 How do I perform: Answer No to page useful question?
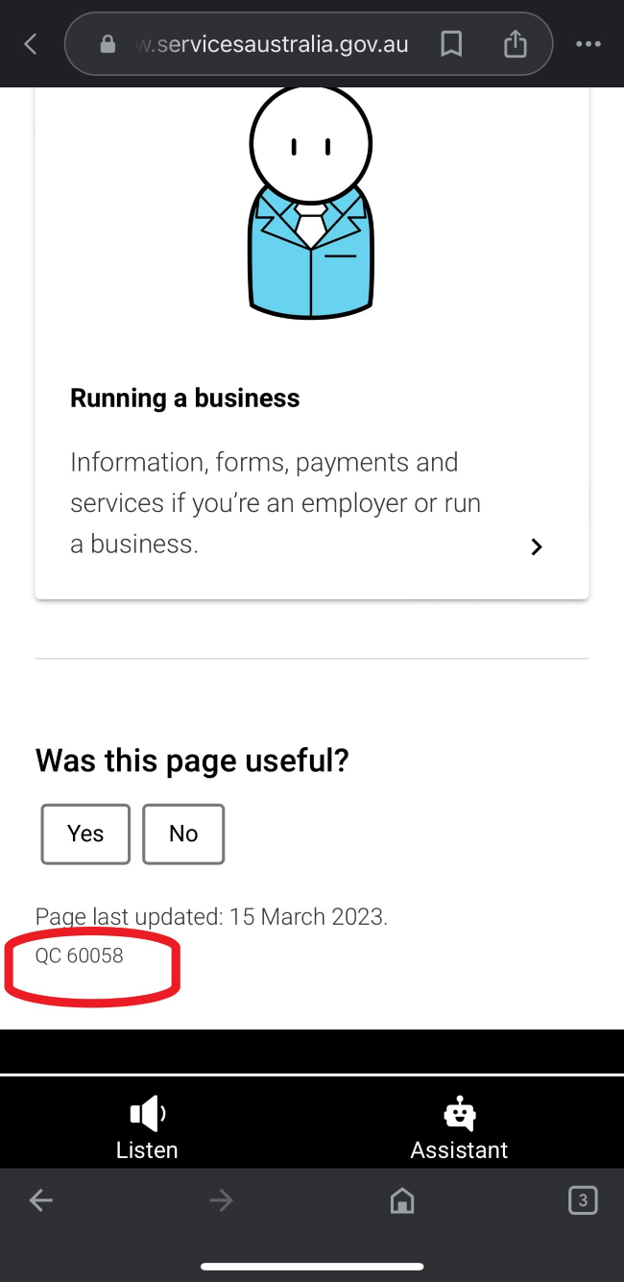coord(183,834)
